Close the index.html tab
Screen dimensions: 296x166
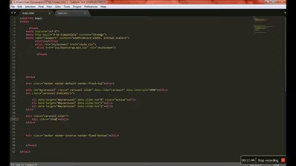[x=49, y=13]
